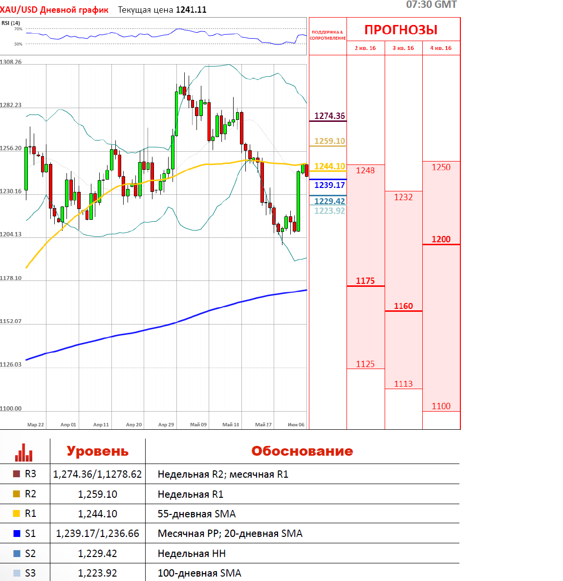The image size is (563, 581).
Task: Click the 1274.36 resistance level label
Action: tap(329, 116)
